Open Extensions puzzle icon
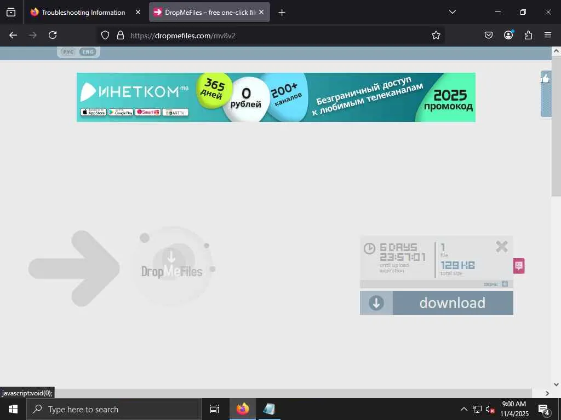 [528, 35]
